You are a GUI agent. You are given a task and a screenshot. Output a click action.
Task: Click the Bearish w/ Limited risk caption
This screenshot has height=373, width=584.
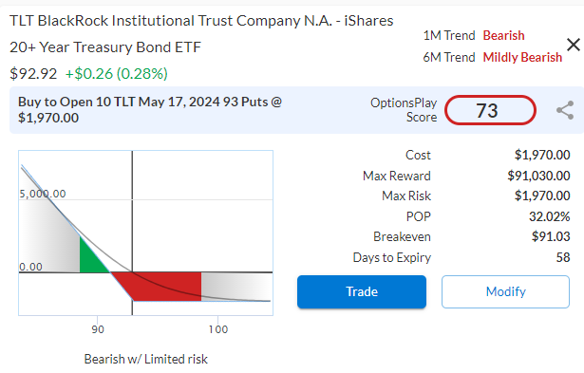[145, 359]
